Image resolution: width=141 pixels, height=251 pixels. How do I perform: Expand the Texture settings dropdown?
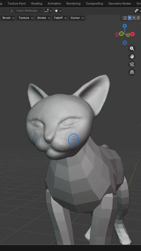[25, 18]
